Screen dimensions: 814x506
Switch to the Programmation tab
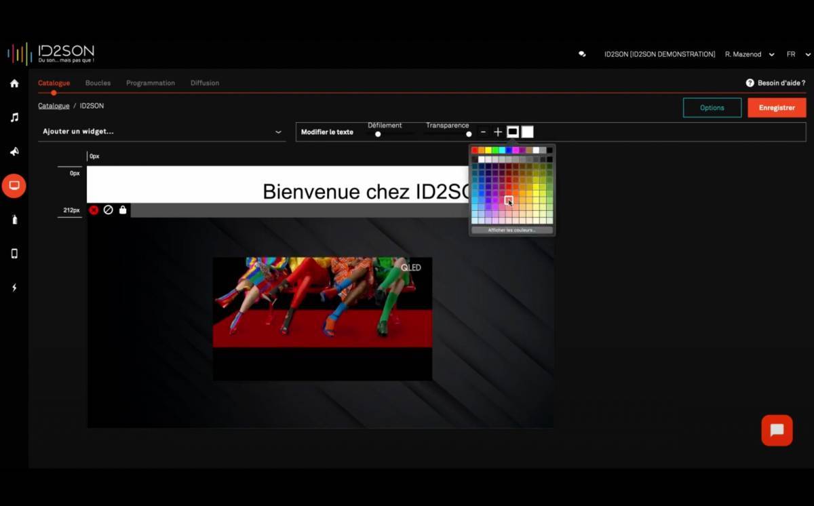[151, 83]
